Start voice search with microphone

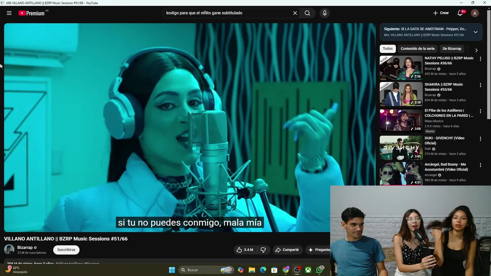pos(325,13)
